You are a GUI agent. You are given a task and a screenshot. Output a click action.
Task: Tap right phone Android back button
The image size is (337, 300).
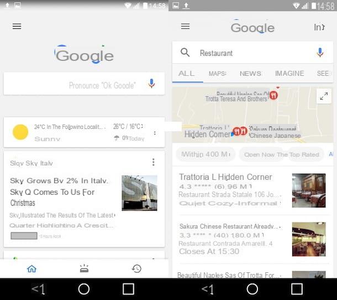point(208,289)
